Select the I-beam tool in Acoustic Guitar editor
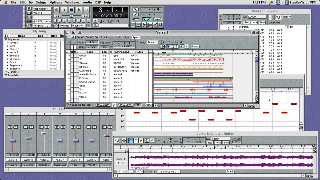Screen dimensions: 320x180 (136, 141)
